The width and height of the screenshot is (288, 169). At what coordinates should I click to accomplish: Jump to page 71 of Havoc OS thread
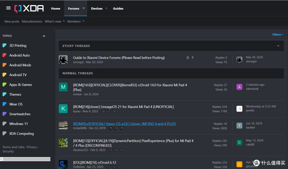(x=110, y=128)
